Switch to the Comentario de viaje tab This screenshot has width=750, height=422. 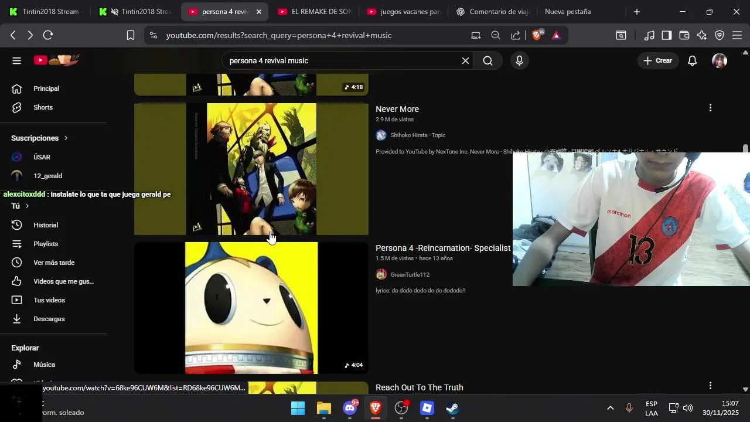pyautogui.click(x=493, y=12)
